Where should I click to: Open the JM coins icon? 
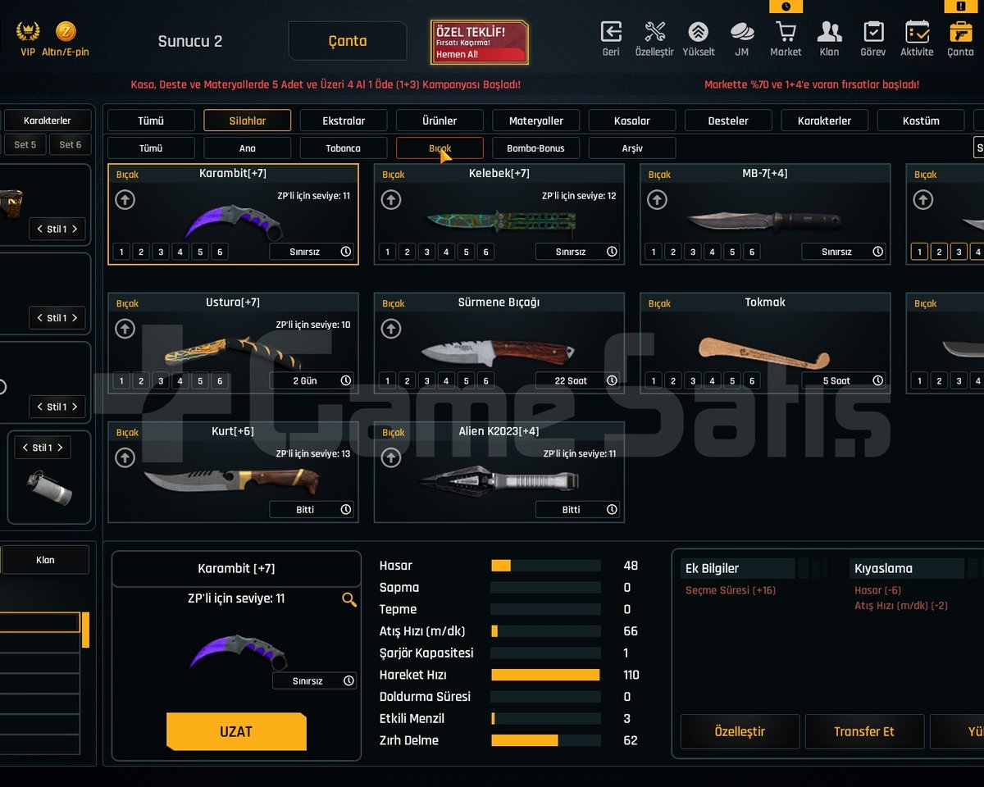click(742, 32)
